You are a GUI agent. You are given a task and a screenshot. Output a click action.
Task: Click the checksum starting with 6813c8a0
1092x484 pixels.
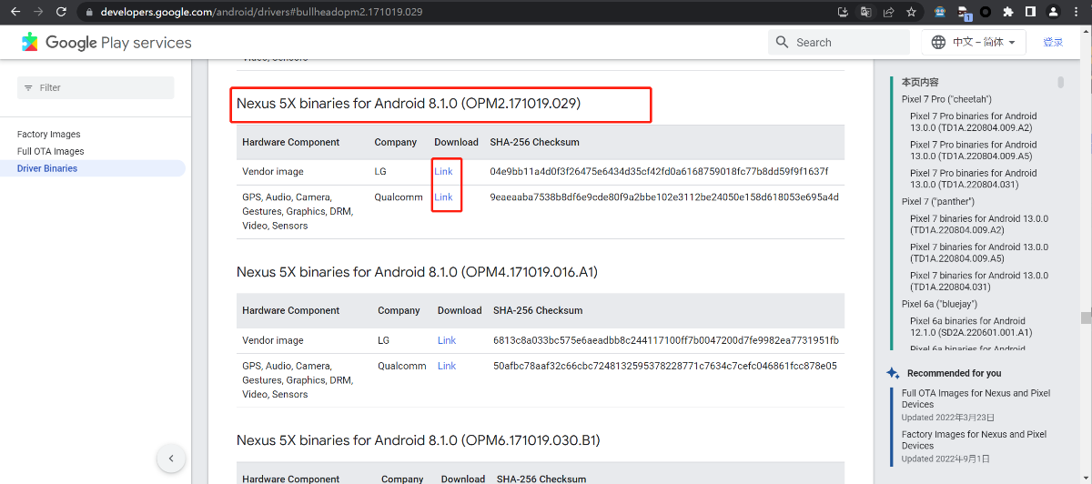click(x=666, y=340)
